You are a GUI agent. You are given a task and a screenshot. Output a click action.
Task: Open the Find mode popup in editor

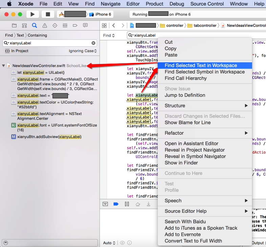[109, 36]
